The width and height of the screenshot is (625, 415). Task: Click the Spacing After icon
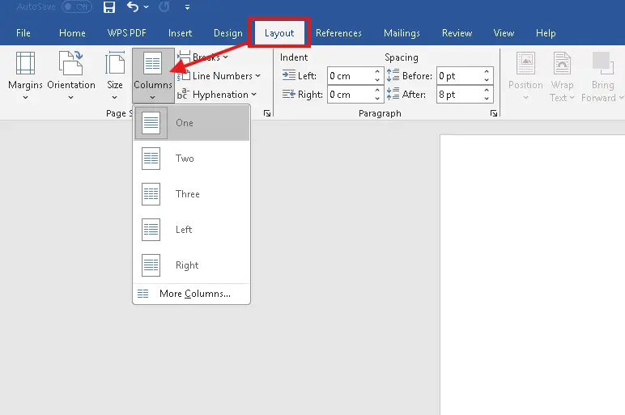pyautogui.click(x=393, y=94)
